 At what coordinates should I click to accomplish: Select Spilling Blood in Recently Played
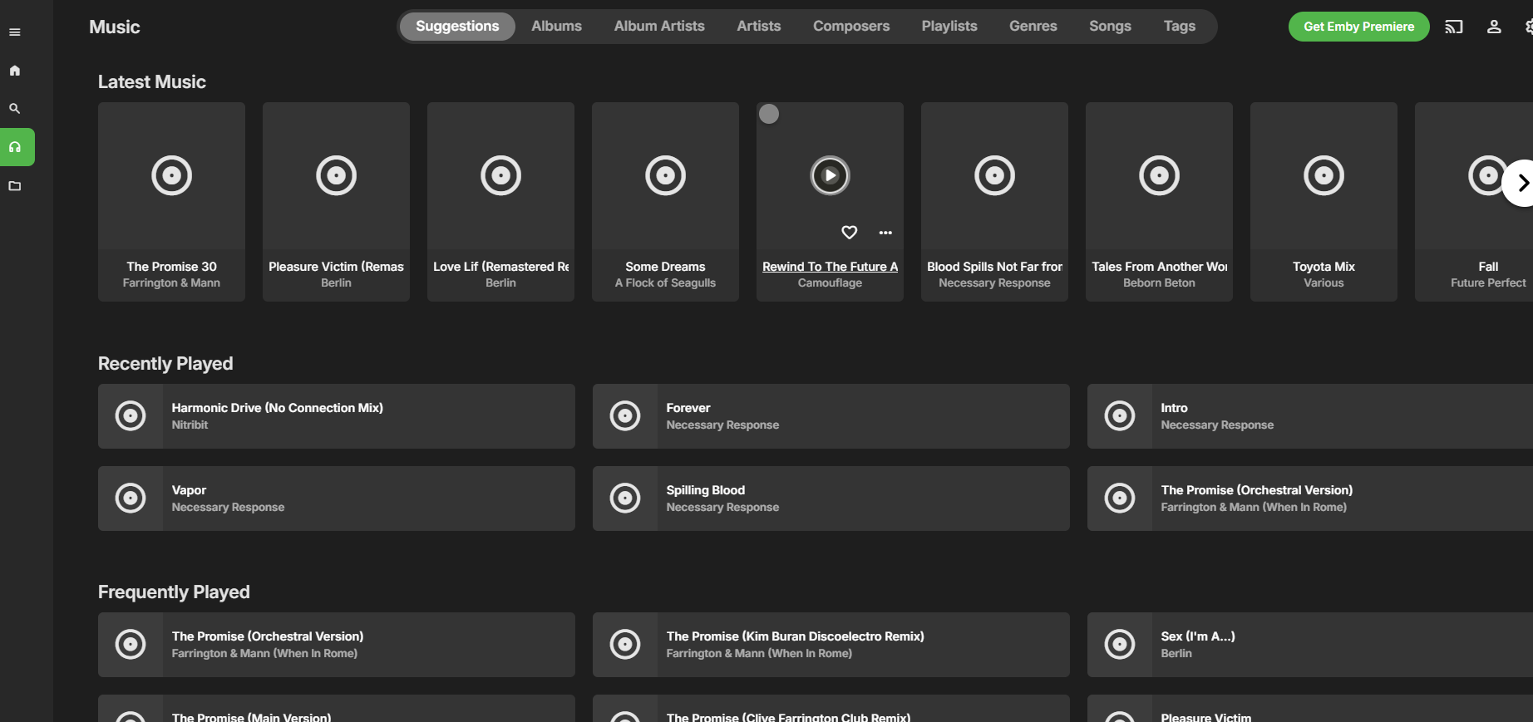pyautogui.click(x=705, y=490)
